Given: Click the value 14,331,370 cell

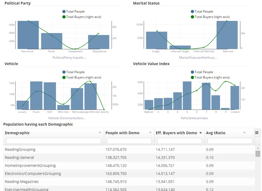Looking at the screenshot, I should 165,158.
